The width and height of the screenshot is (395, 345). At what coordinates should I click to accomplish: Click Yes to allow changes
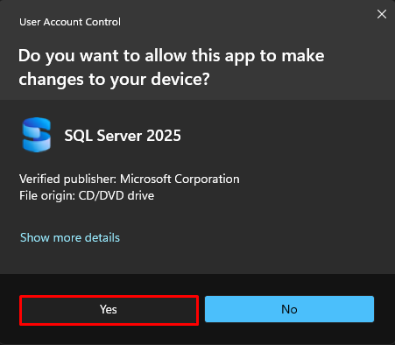coord(109,310)
